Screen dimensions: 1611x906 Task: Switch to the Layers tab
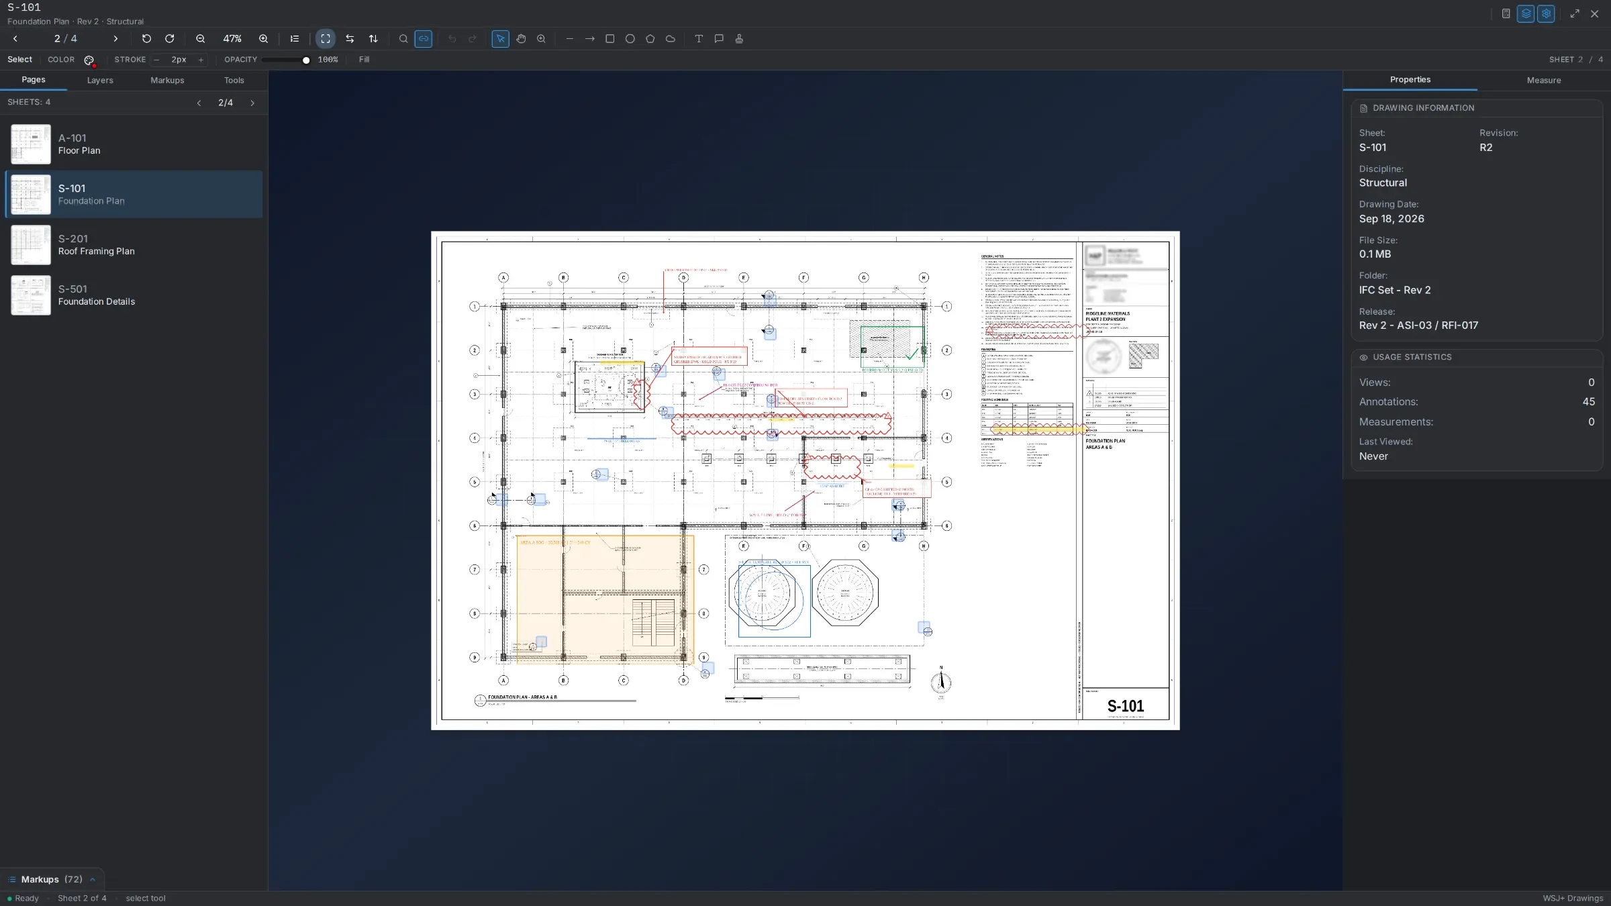click(x=100, y=81)
